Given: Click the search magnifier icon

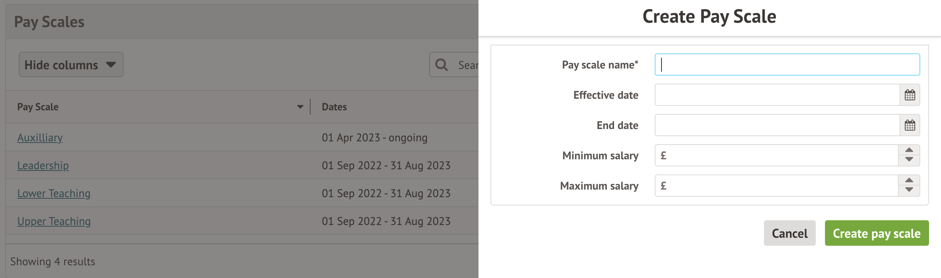Looking at the screenshot, I should [441, 65].
